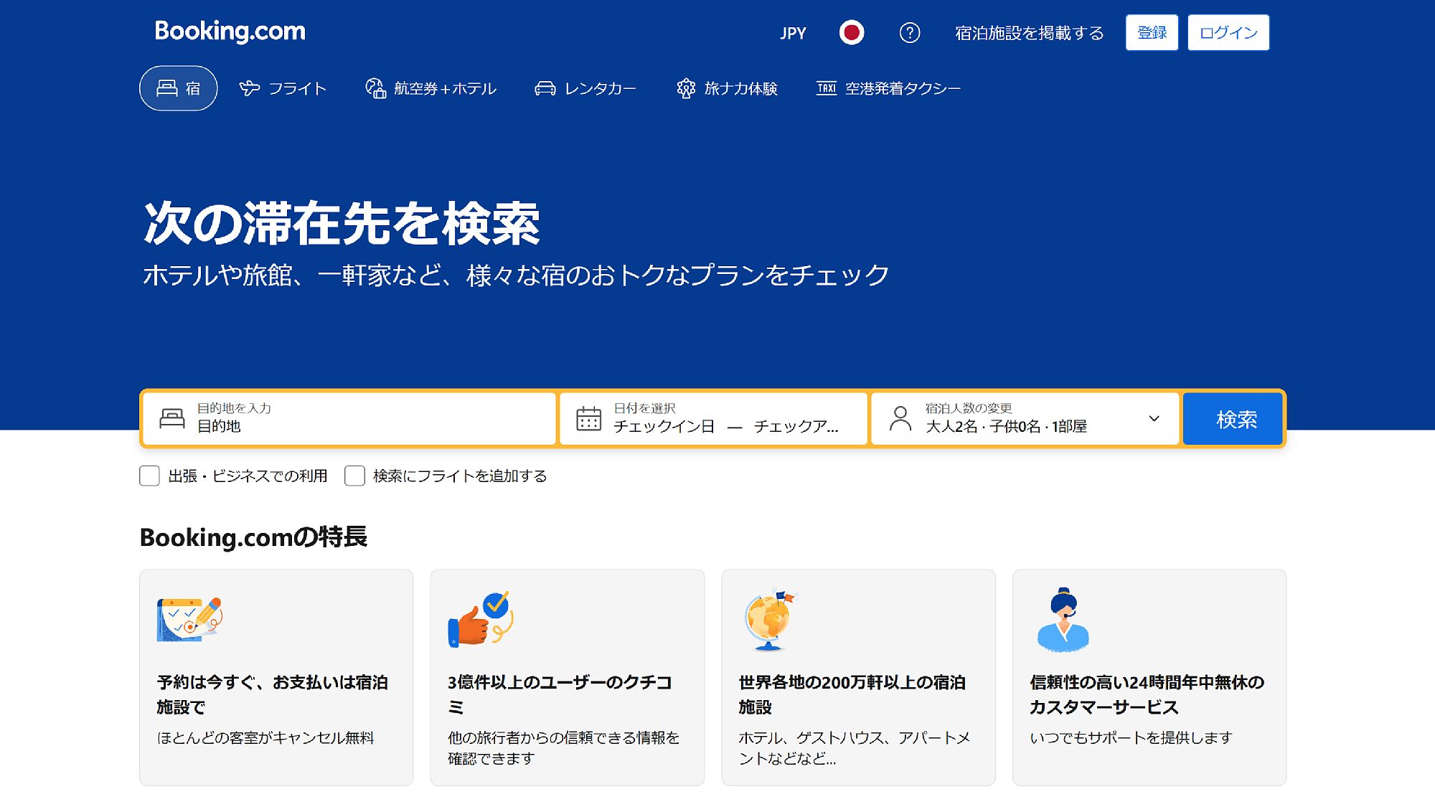
Task: Click the thumbs-up review illustration
Action: pyautogui.click(x=481, y=620)
